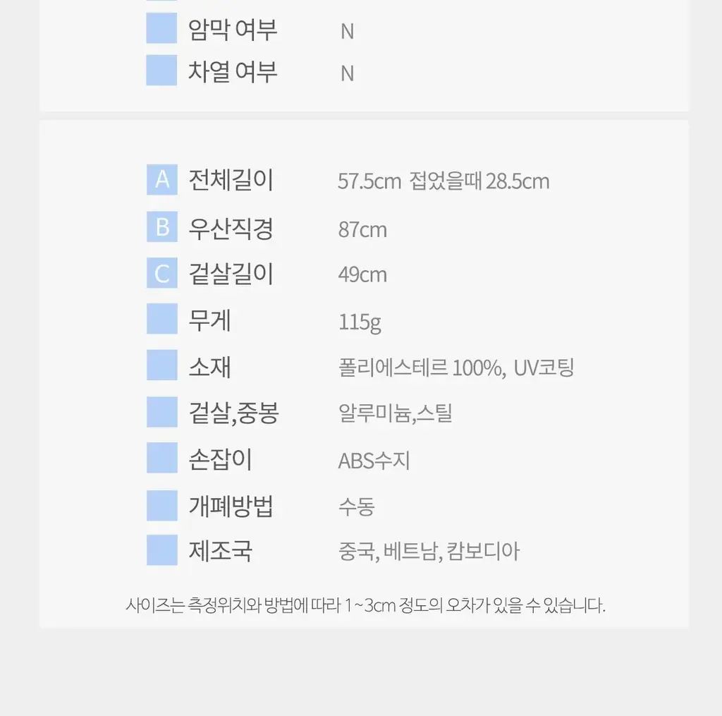Click the blue square next to 소재
722x716 pixels.
pyautogui.click(x=162, y=365)
